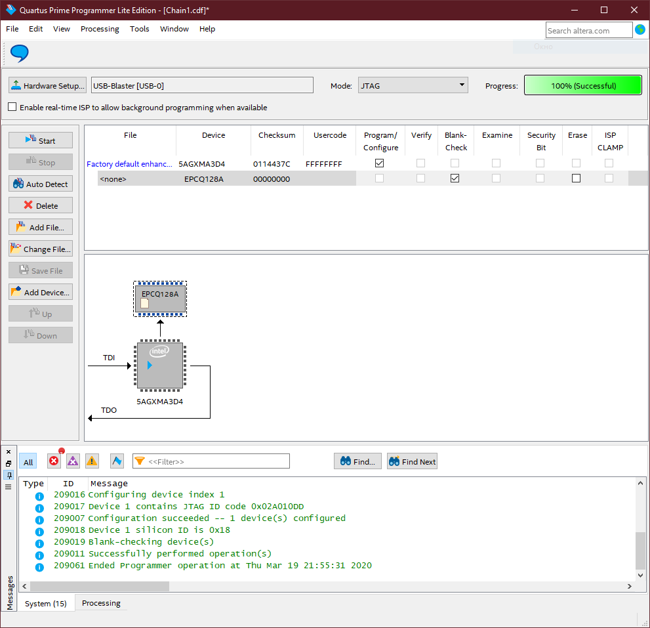The image size is (650, 628).
Task: Click USB-Blaster [USB-0] hardware field
Action: 202,85
